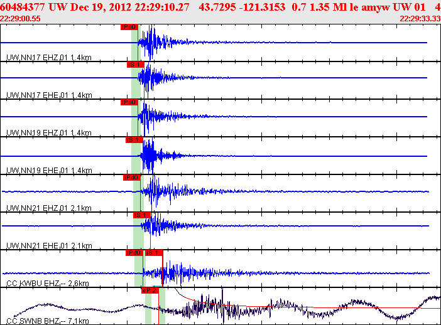Click the UW.NN19 EHZ 01 1.4km channel label
The image size is (441, 325).
tap(49, 133)
